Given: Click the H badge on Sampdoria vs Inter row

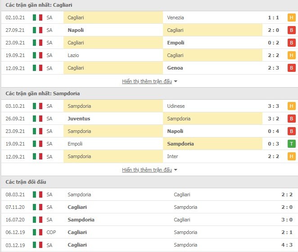Looking at the screenshot, I should point(291,156).
